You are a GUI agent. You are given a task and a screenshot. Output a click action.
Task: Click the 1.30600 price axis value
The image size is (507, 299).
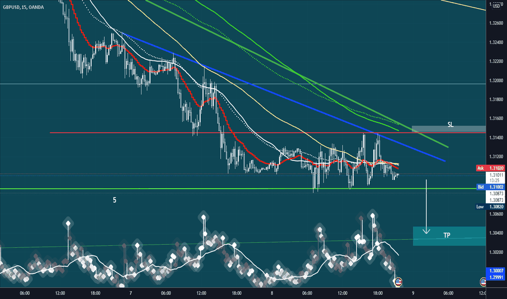(496, 214)
